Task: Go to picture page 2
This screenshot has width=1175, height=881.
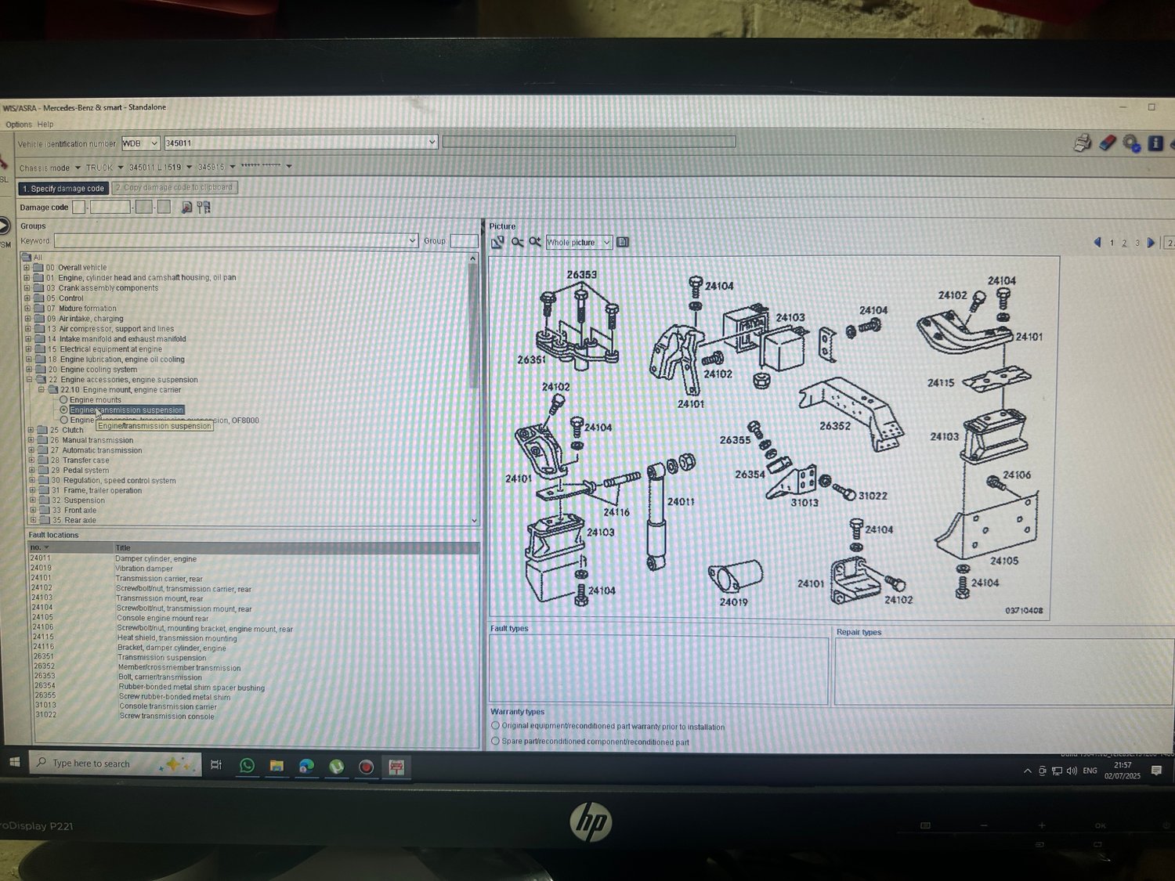Action: [1124, 243]
